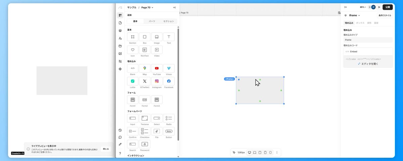Switch to the セクション tab

(x=169, y=21)
